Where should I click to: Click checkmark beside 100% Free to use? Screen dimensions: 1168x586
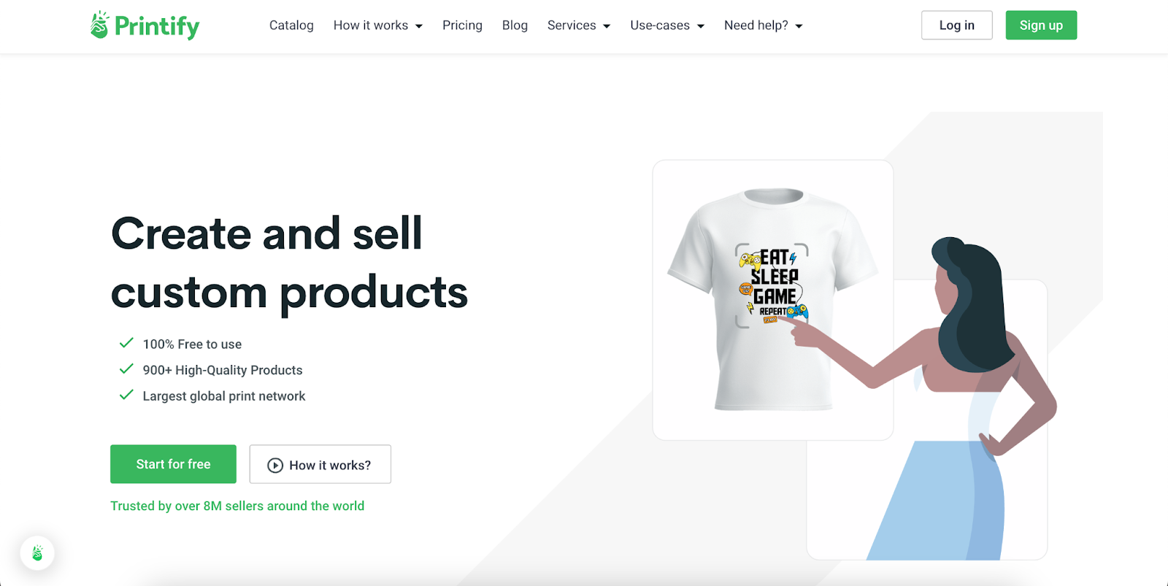pyautogui.click(x=126, y=343)
